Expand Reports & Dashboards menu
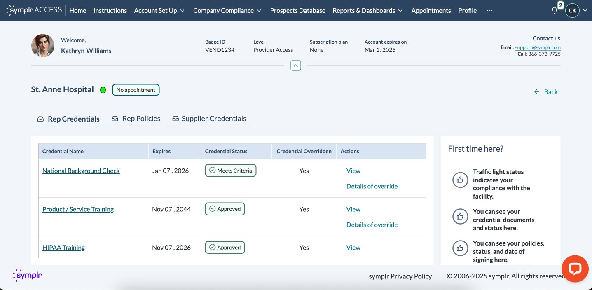This screenshot has height=290, width=592. [367, 11]
